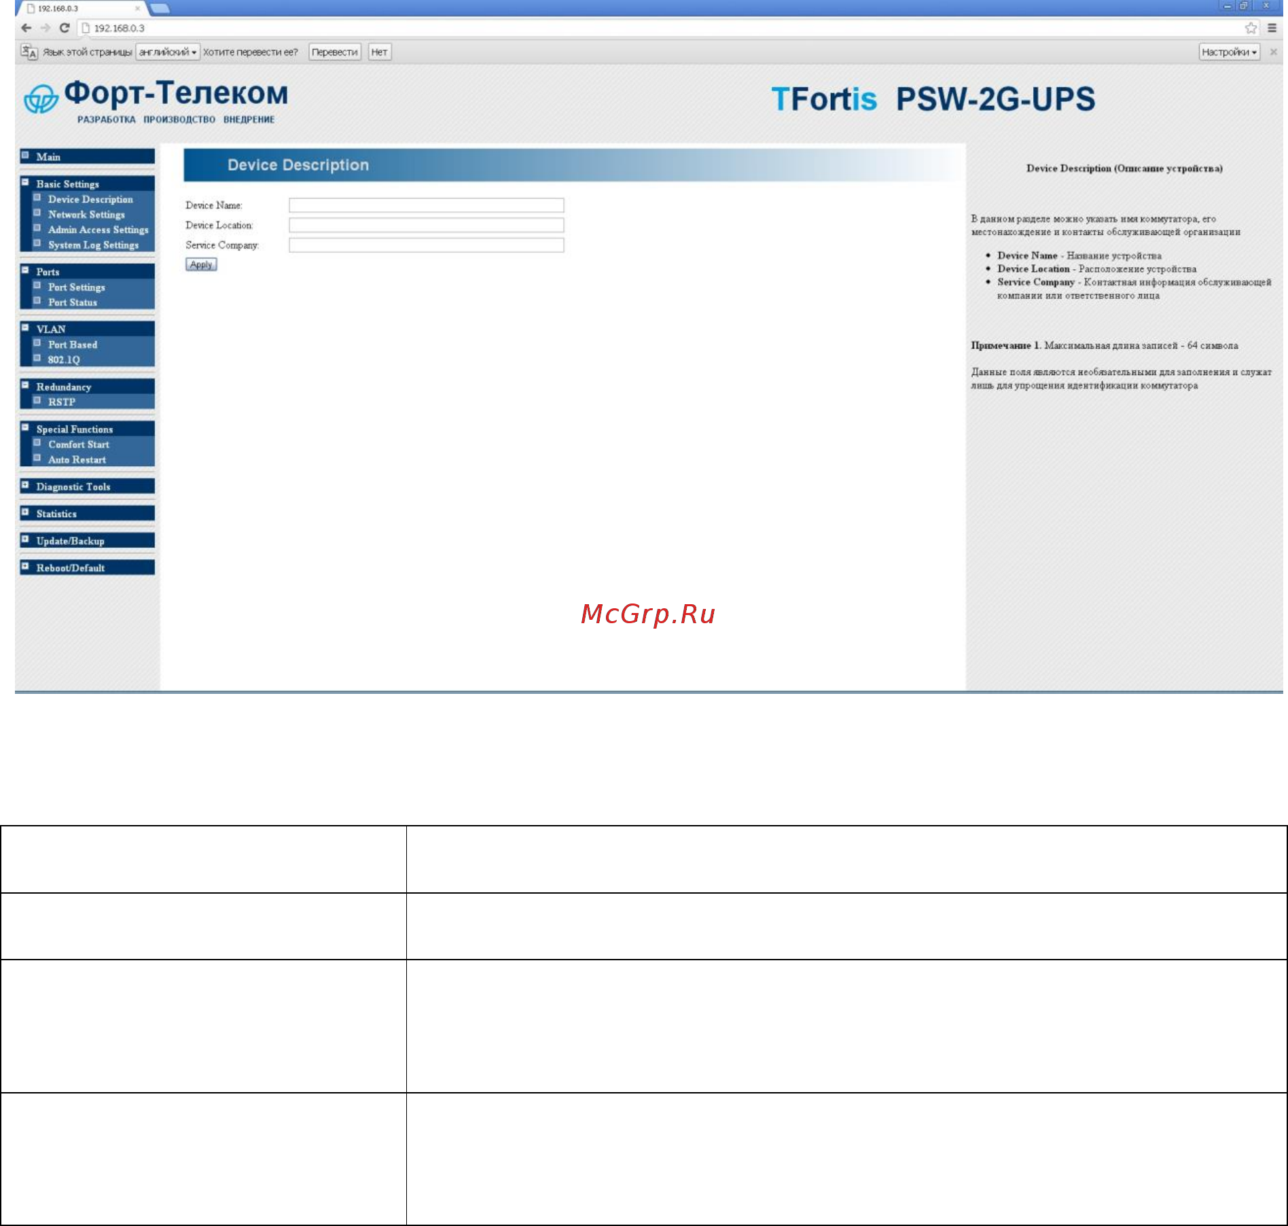Close the translation bar
Viewport: 1288px width, 1226px height.
1274,52
